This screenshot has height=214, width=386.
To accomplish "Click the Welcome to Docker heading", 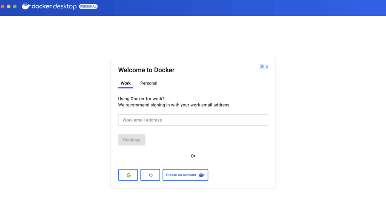I will tap(146, 70).
